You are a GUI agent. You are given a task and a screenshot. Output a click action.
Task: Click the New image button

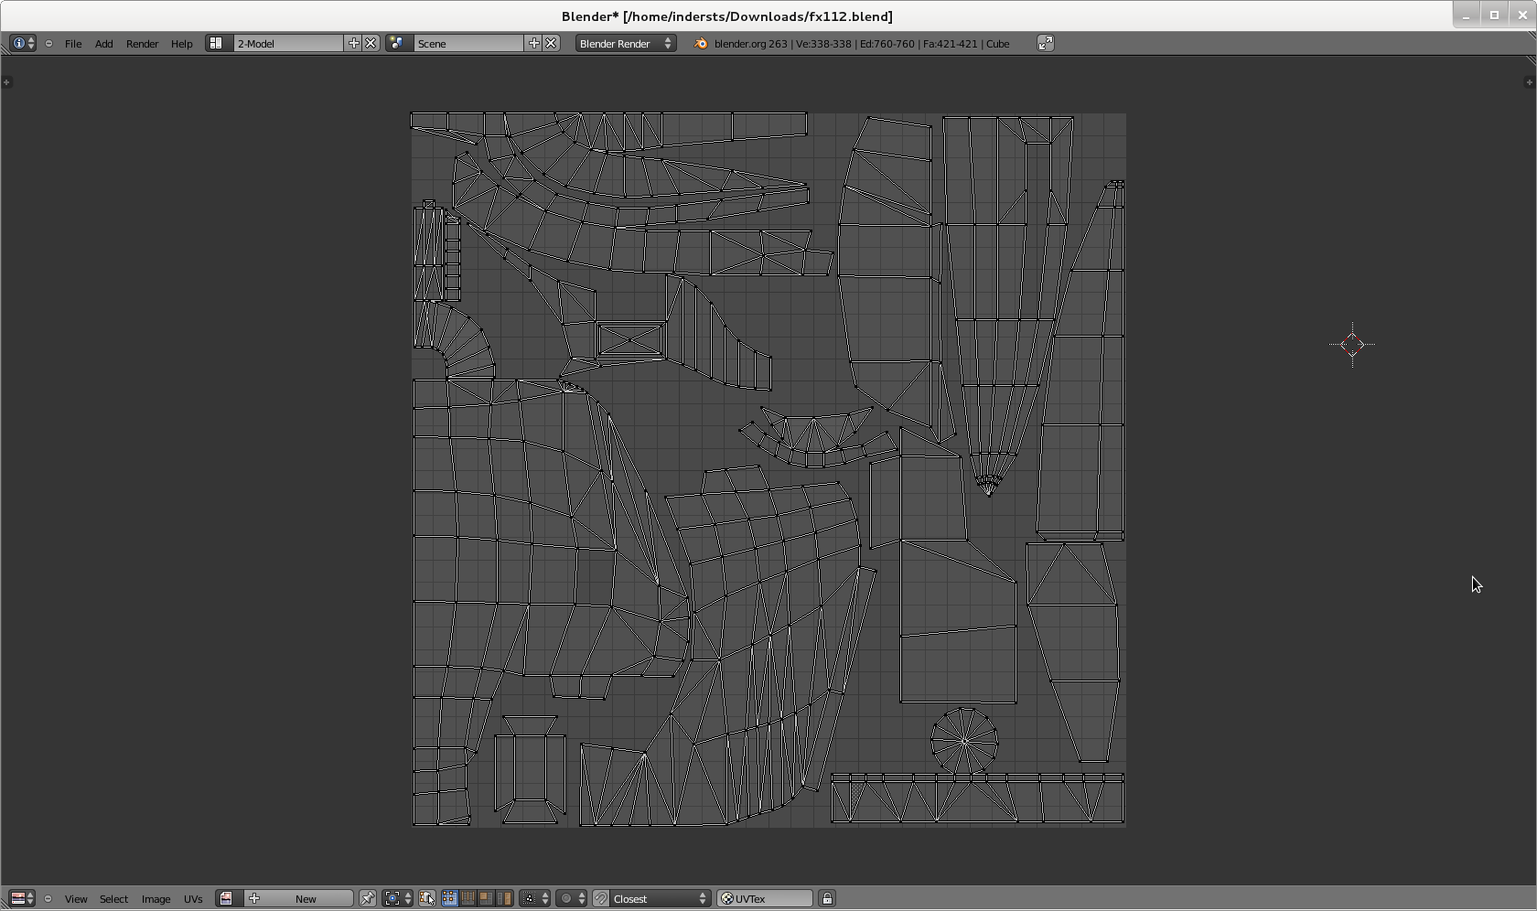[x=306, y=898]
